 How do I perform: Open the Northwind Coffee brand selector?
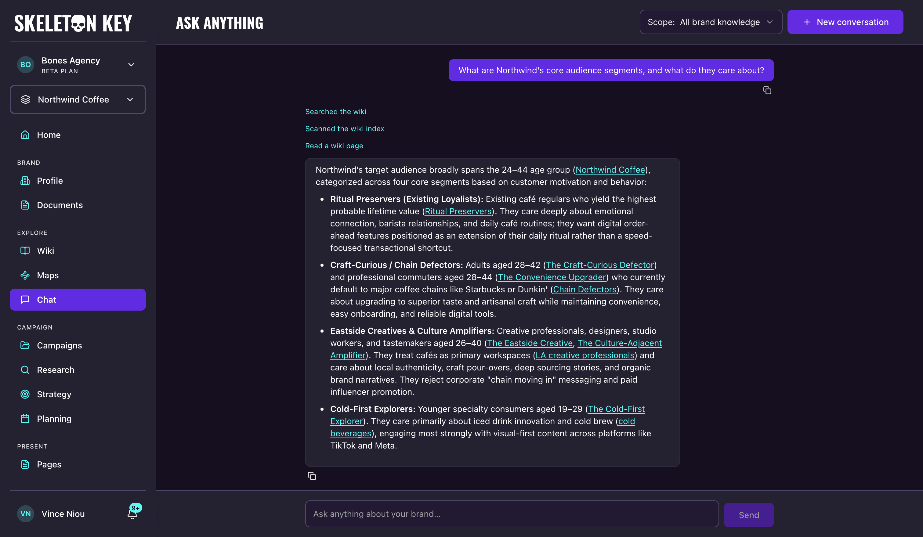[x=78, y=99]
